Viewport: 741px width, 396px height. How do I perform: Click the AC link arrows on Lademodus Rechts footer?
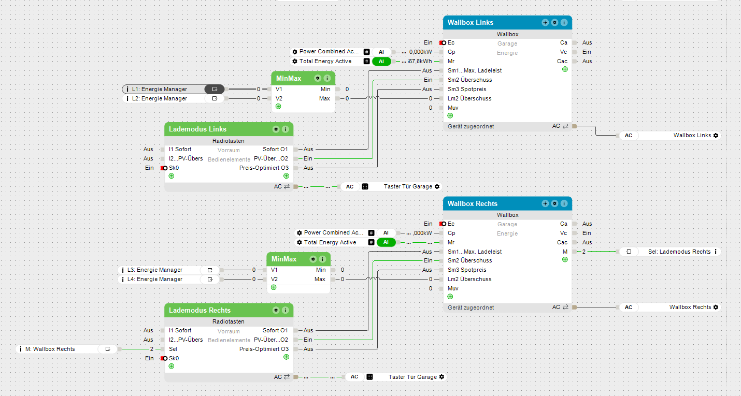point(287,377)
